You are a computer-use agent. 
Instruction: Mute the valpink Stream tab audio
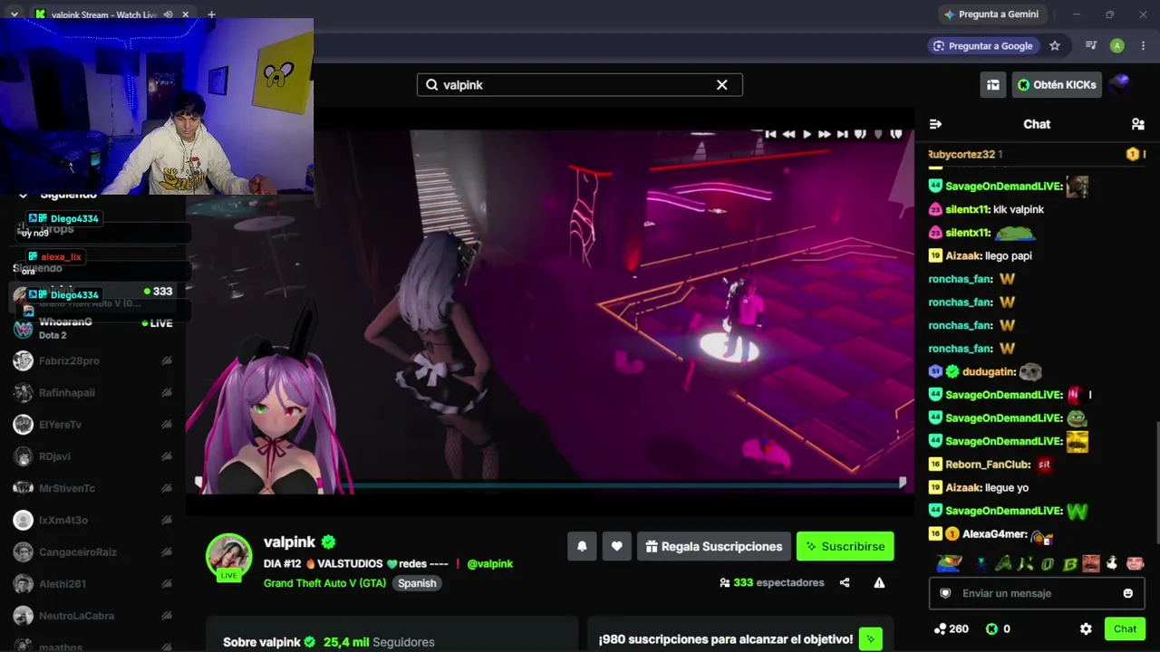(x=169, y=14)
